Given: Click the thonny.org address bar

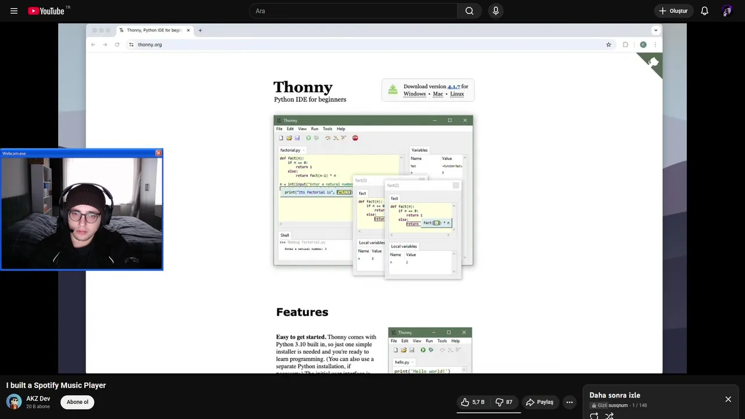Looking at the screenshot, I should pos(370,45).
